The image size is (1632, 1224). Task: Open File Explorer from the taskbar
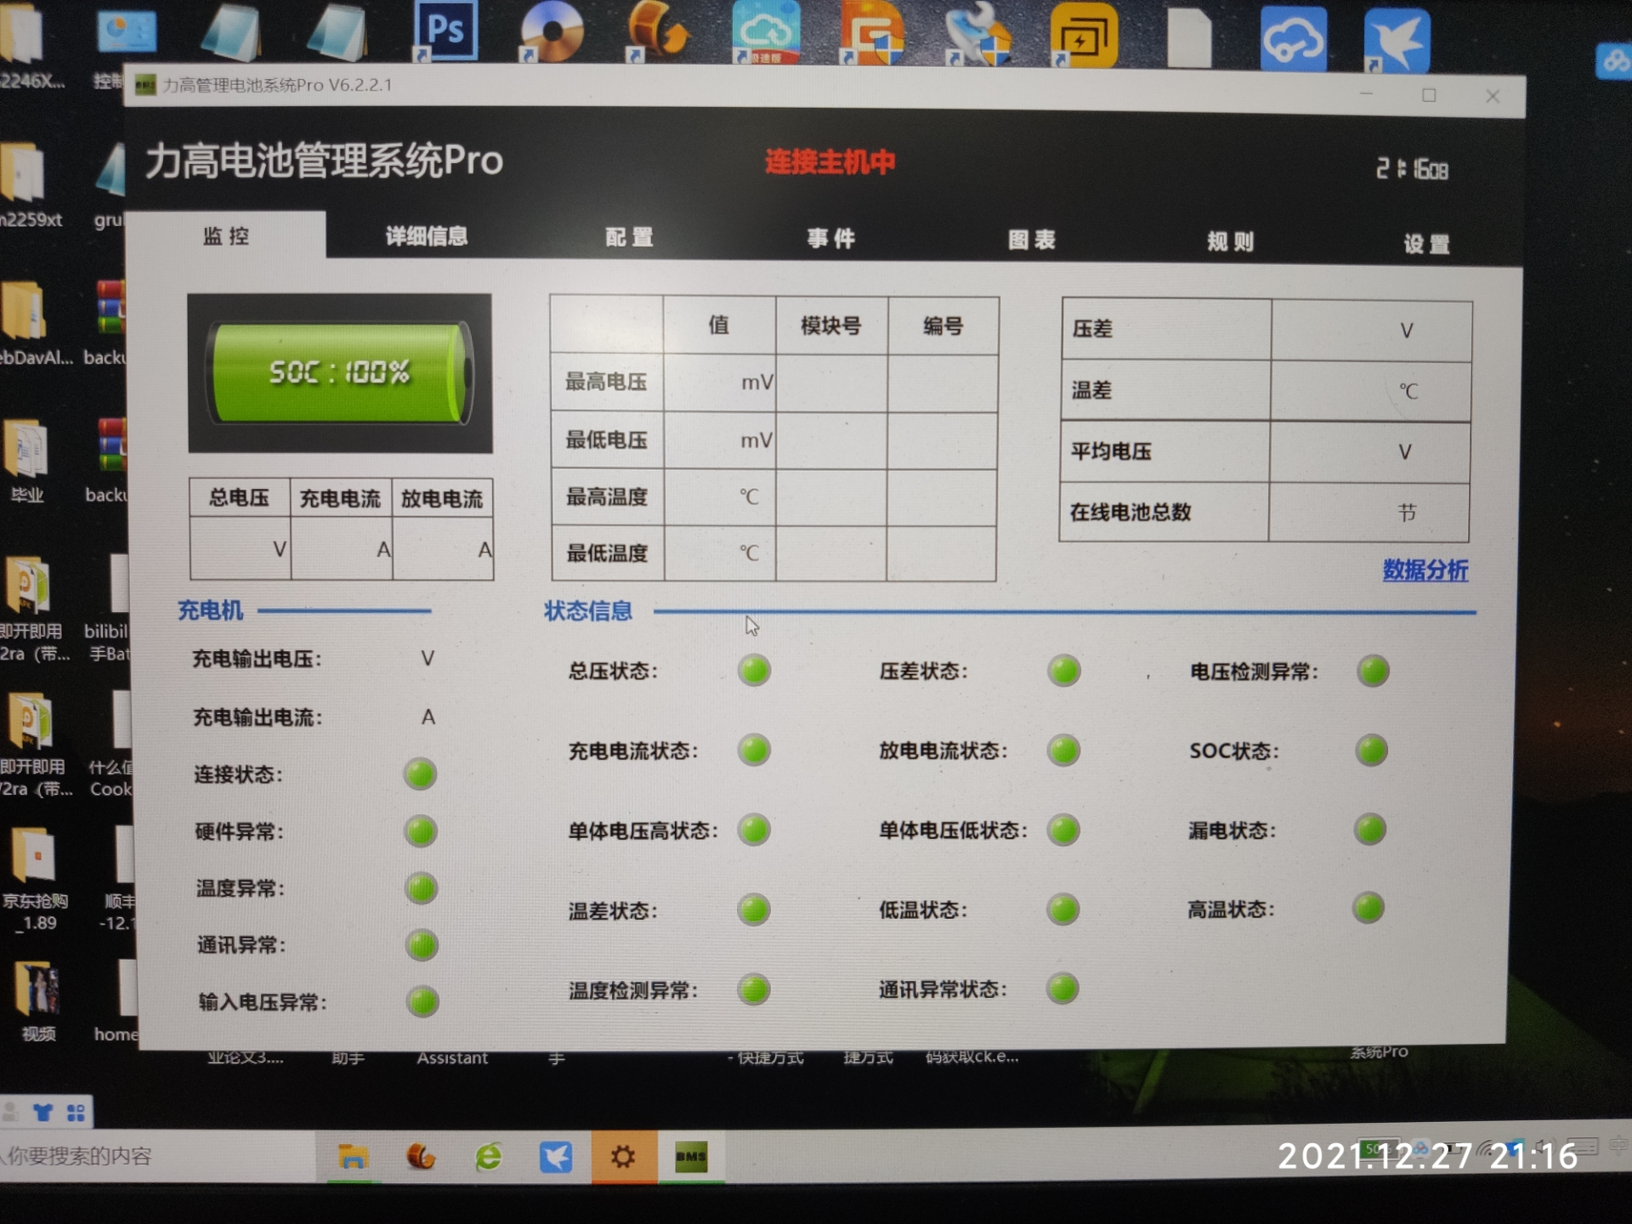[353, 1157]
